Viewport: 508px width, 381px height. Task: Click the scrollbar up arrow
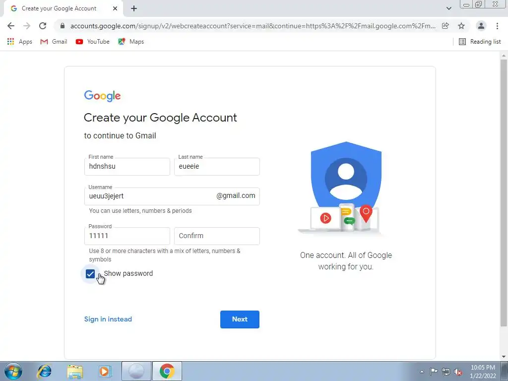(x=504, y=56)
